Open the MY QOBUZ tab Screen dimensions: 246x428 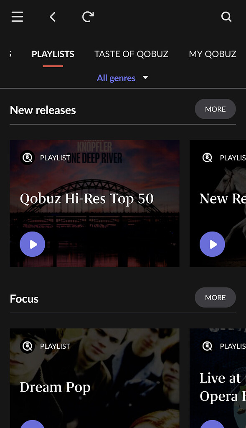(213, 54)
